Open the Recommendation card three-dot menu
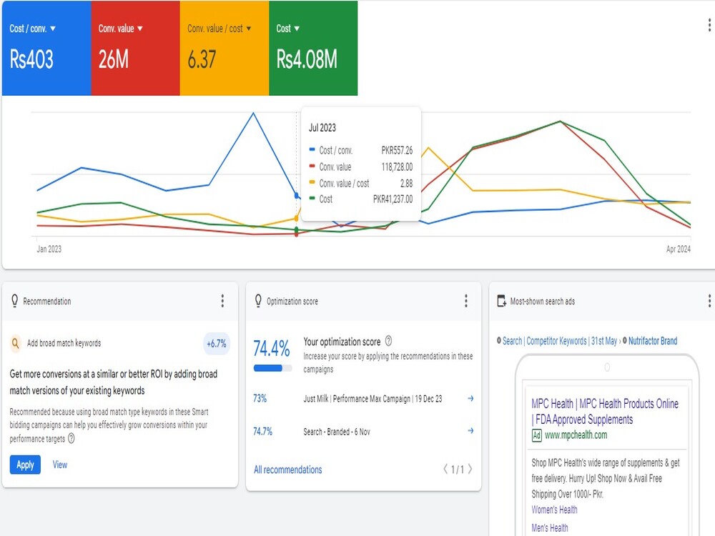 tap(222, 301)
